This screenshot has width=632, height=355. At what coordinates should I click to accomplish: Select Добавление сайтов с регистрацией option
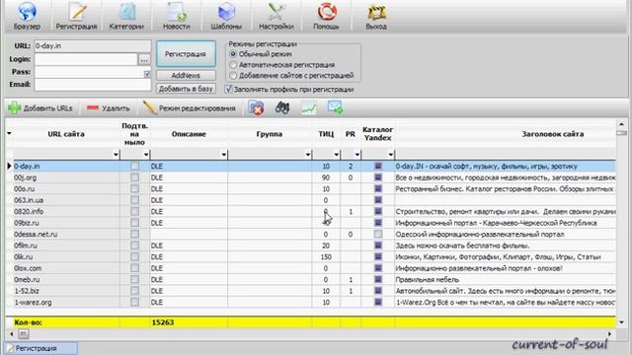[x=233, y=75]
